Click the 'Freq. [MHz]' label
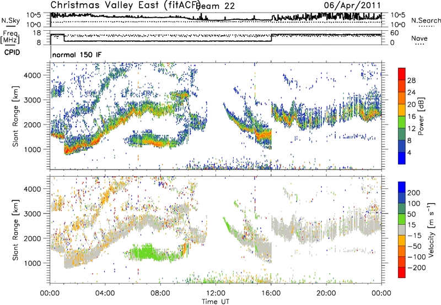The width and height of the screenshot is (441, 305). coord(10,37)
